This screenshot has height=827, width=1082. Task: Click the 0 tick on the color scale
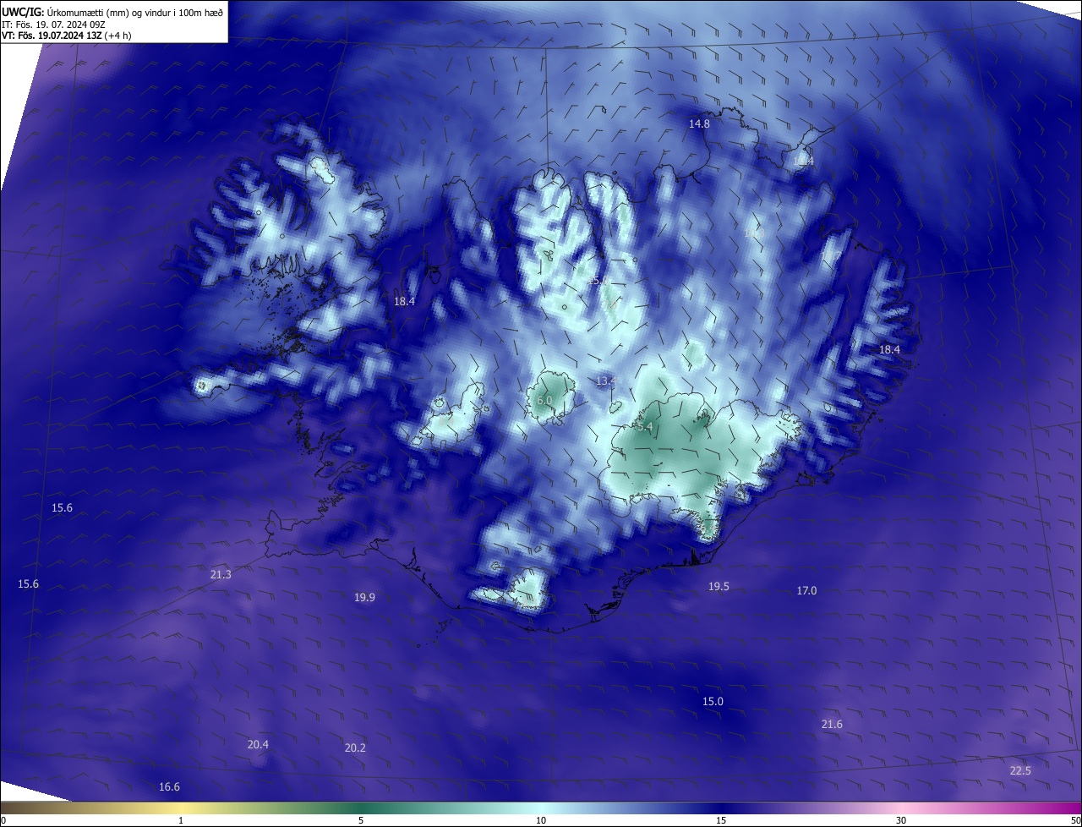pyautogui.click(x=3, y=820)
